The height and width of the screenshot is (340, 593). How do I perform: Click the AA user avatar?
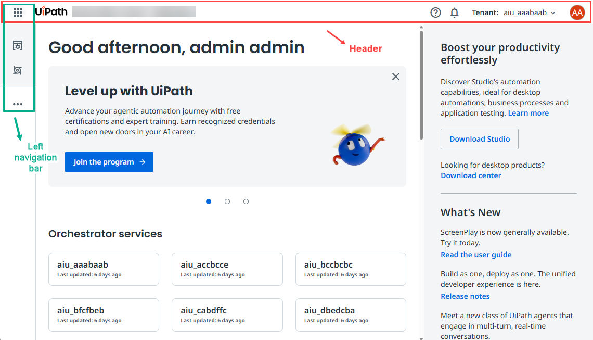577,12
